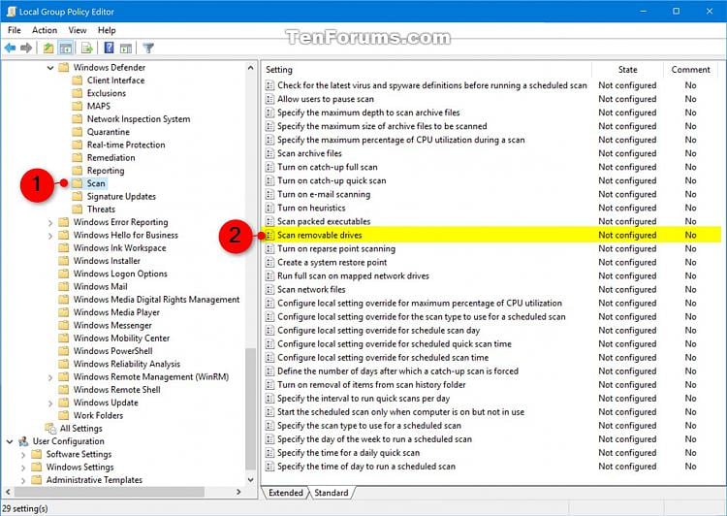Open the Help menu

(107, 30)
